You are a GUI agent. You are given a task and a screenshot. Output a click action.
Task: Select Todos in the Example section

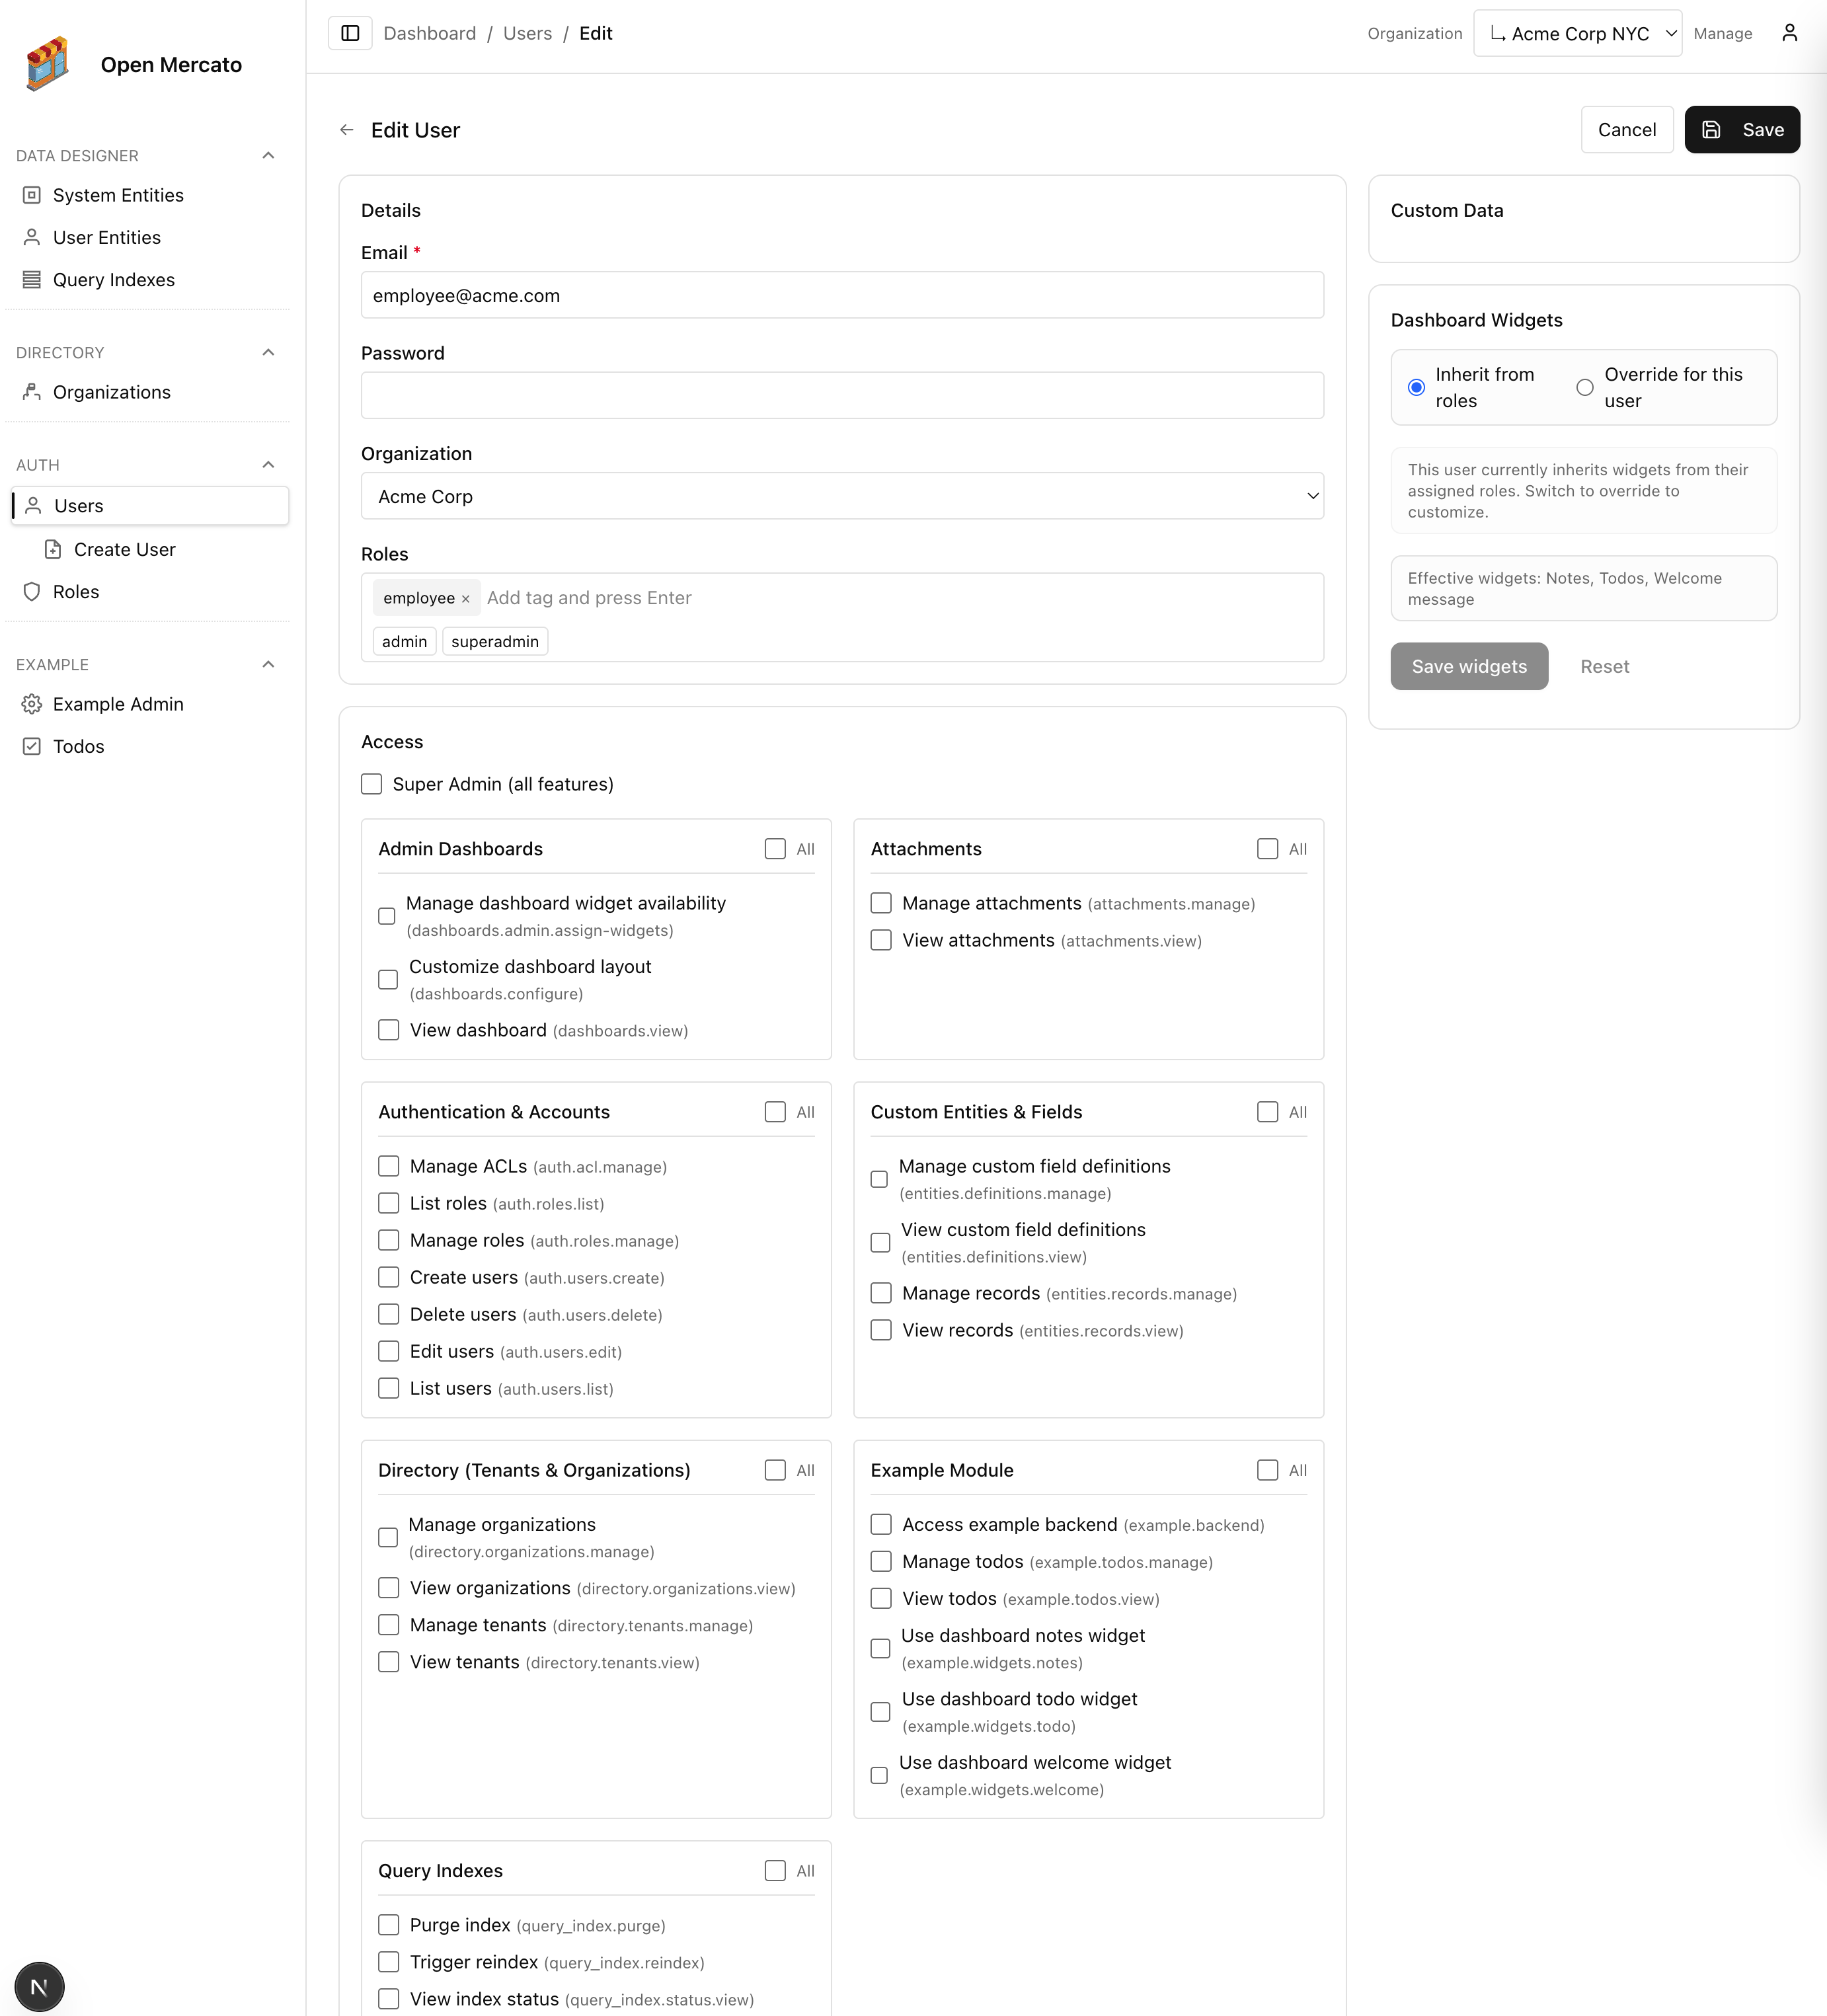click(x=78, y=746)
